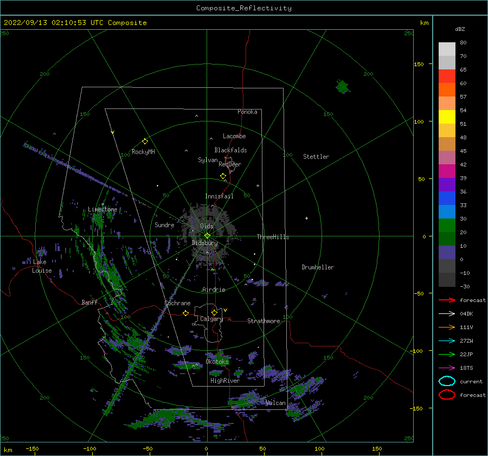The image size is (488, 456).
Task: Click the Stettler town label
Action: pyautogui.click(x=316, y=157)
